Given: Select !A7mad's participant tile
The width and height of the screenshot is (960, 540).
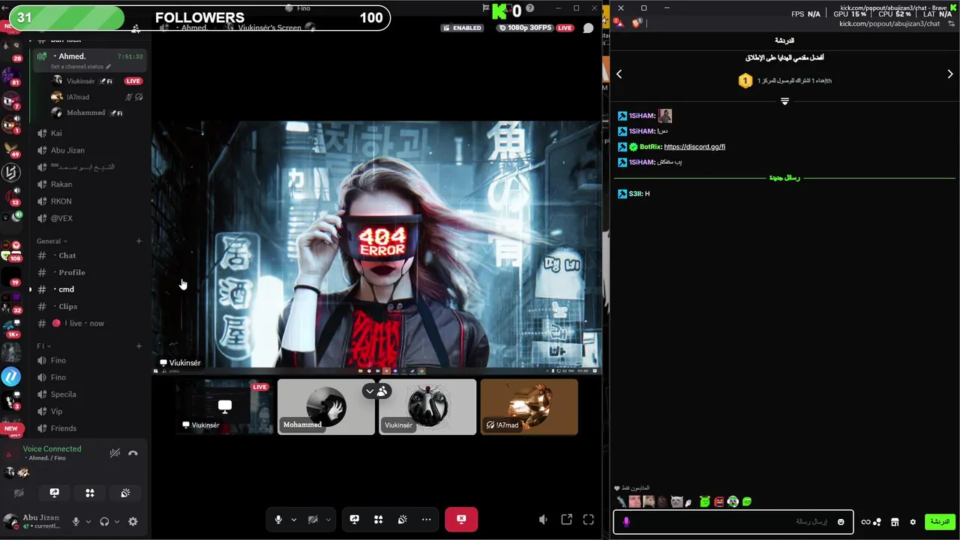Looking at the screenshot, I should tap(529, 406).
